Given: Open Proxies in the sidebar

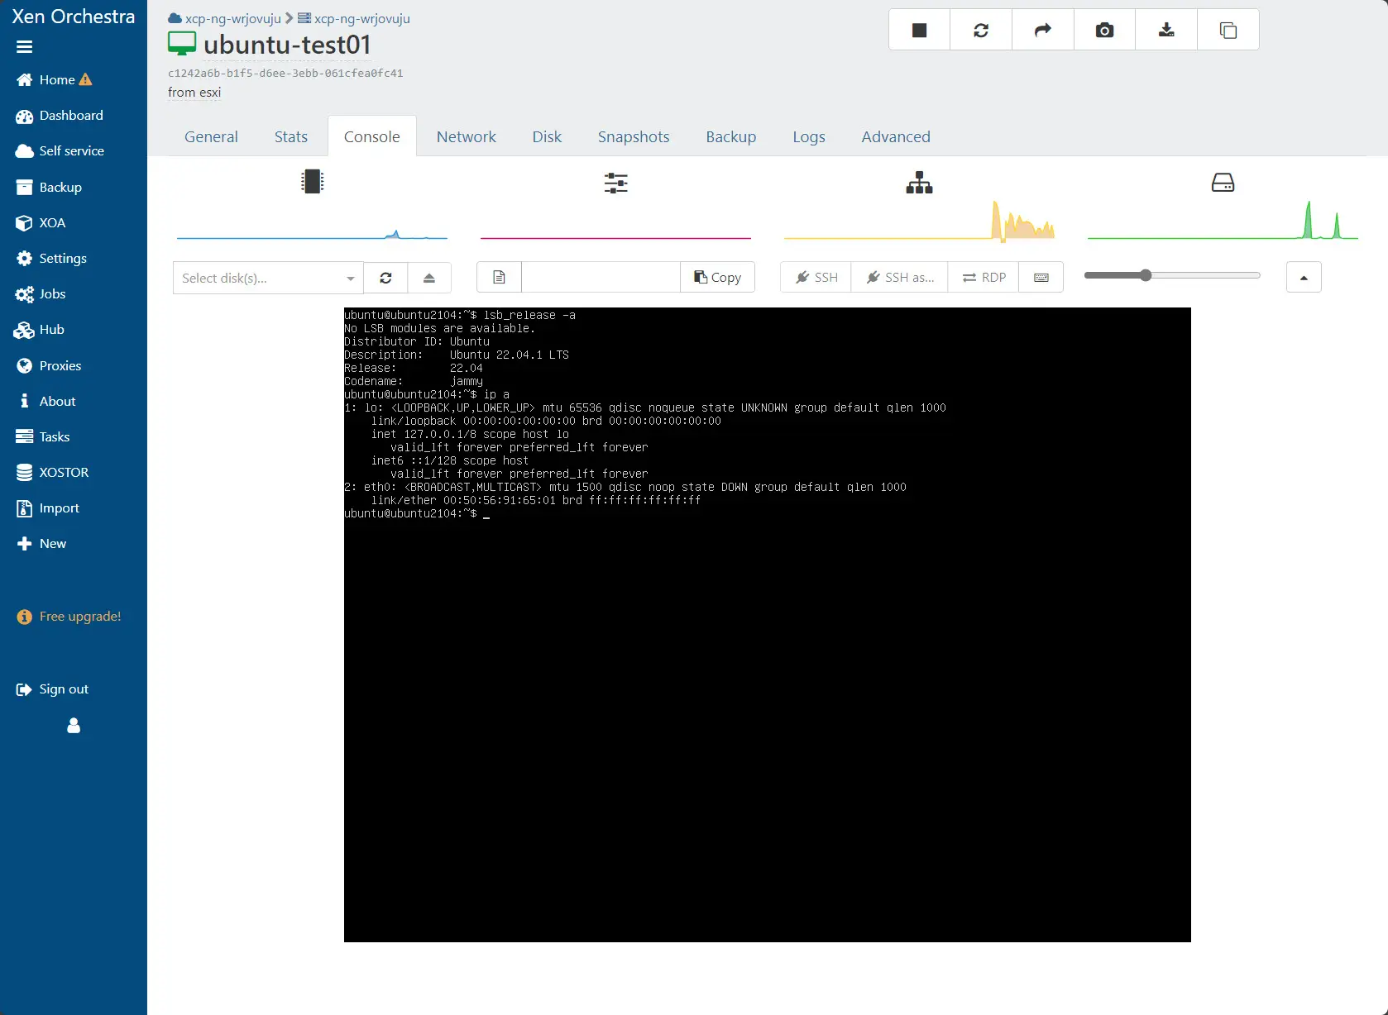Looking at the screenshot, I should (x=48, y=365).
